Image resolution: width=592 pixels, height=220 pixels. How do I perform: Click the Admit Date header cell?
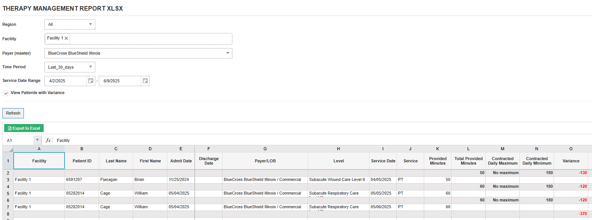tap(181, 161)
